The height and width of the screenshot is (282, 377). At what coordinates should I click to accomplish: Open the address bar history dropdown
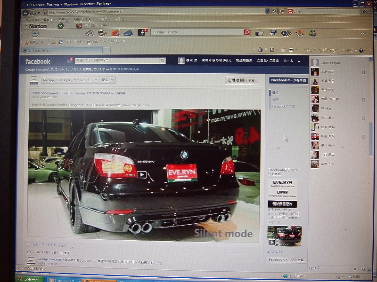click(268, 11)
